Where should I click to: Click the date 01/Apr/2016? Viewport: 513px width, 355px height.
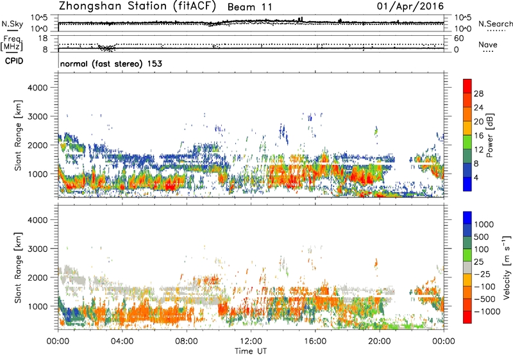tap(410, 6)
